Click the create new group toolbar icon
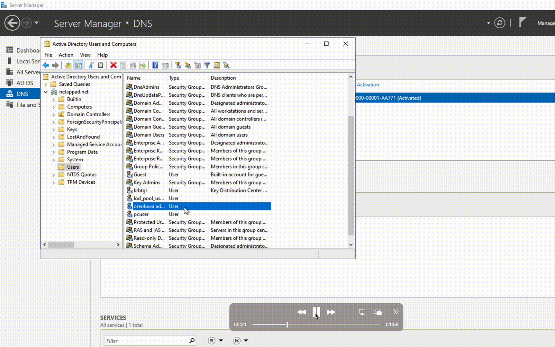Viewport: 555px width, 347px height. (188, 65)
